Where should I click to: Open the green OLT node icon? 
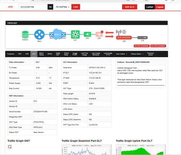coord(75,34)
